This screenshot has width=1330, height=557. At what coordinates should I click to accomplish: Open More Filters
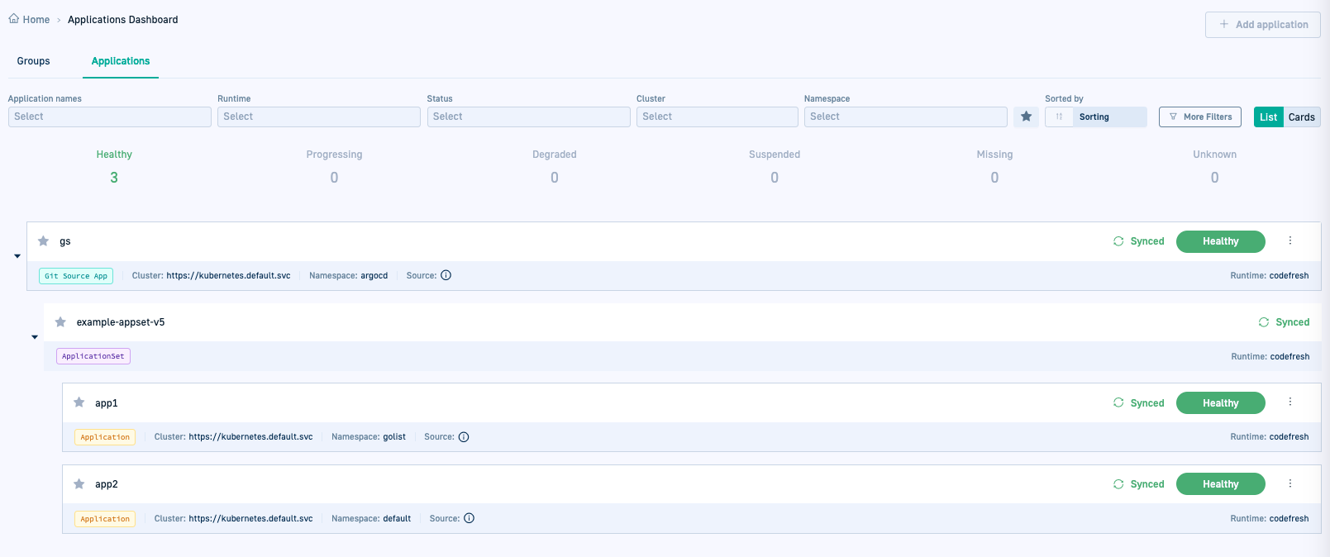[x=1199, y=117]
